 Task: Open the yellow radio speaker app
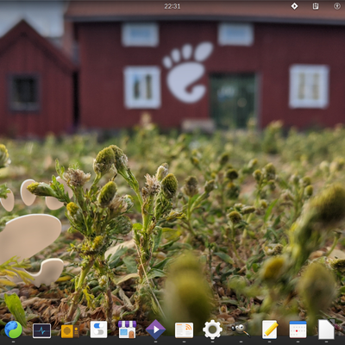click(x=70, y=331)
